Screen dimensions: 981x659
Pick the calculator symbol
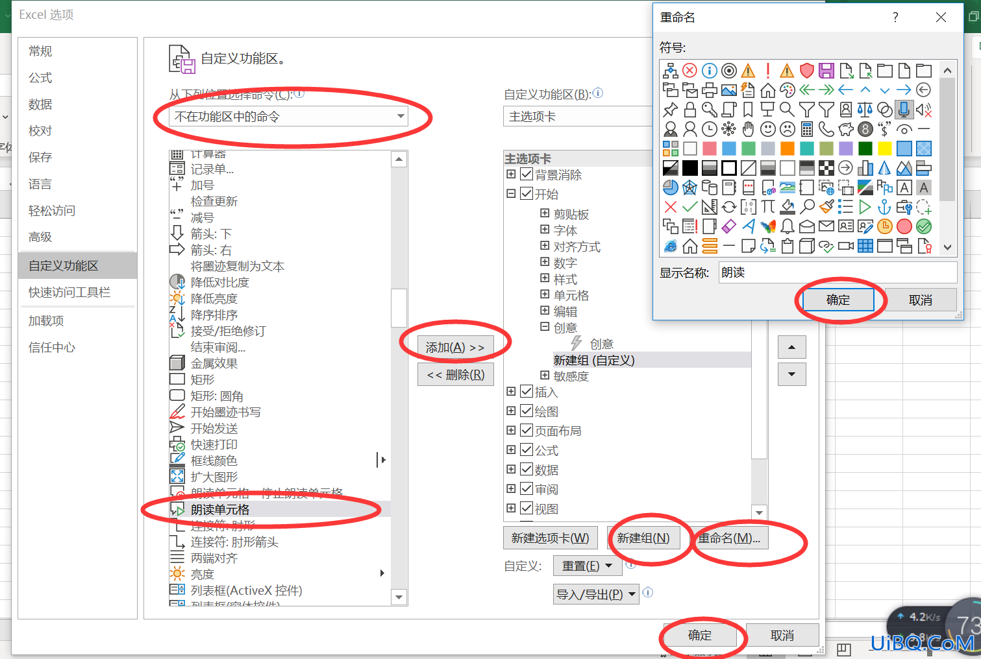[807, 129]
